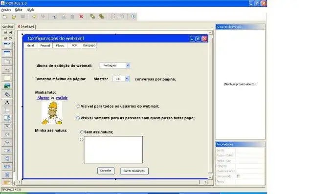Select 'Visível para todos os usuarios' radio button
Screen dimensions: 313x194
tap(78, 106)
